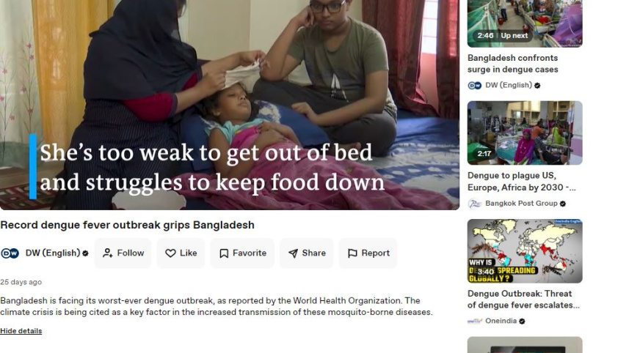The height and width of the screenshot is (353, 629).
Task: Open 'Bangladesh confronts surge in dengue cases' title
Action: [512, 64]
